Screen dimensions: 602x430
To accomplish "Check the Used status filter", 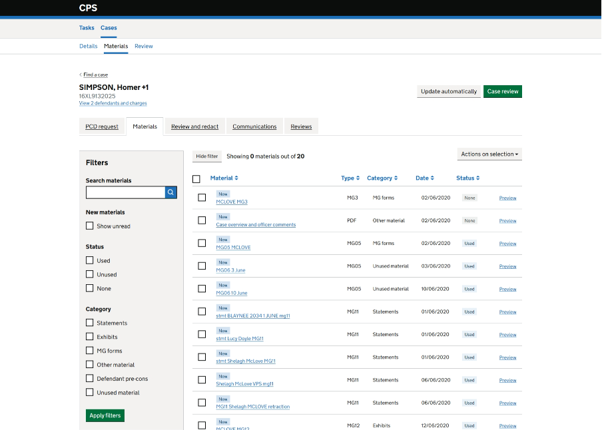I will pyautogui.click(x=90, y=260).
